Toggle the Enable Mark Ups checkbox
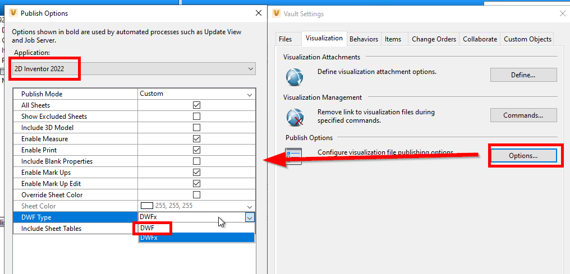570x274 pixels. pos(197,173)
